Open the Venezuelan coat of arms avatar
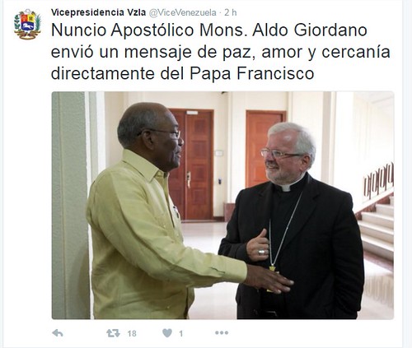Viewport: 412px width, 348px height. [27, 25]
